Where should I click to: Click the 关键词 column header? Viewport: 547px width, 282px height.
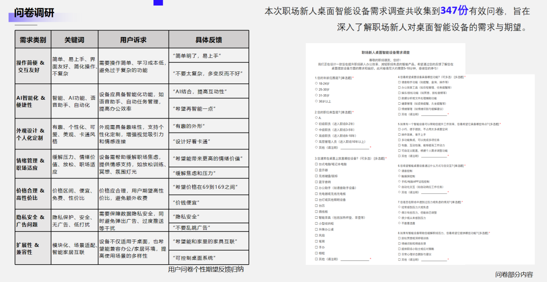74,39
